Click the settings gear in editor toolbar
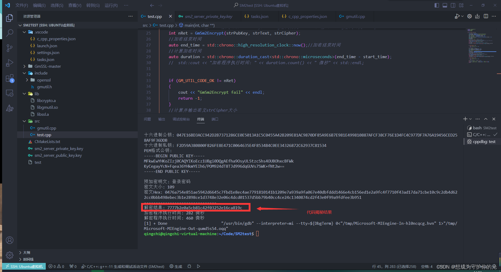 pyautogui.click(x=469, y=16)
